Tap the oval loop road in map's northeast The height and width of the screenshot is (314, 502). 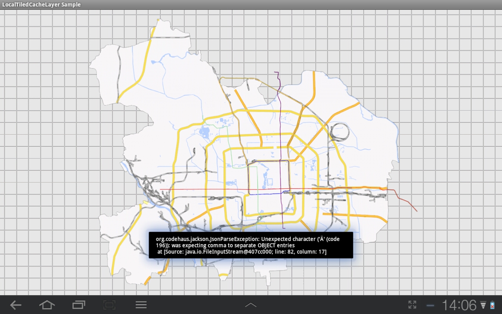340,131
